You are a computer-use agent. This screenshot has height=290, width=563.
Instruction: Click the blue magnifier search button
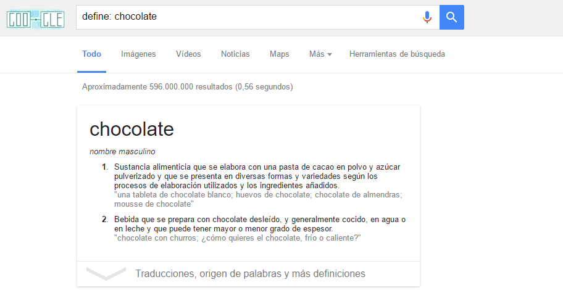(x=452, y=17)
